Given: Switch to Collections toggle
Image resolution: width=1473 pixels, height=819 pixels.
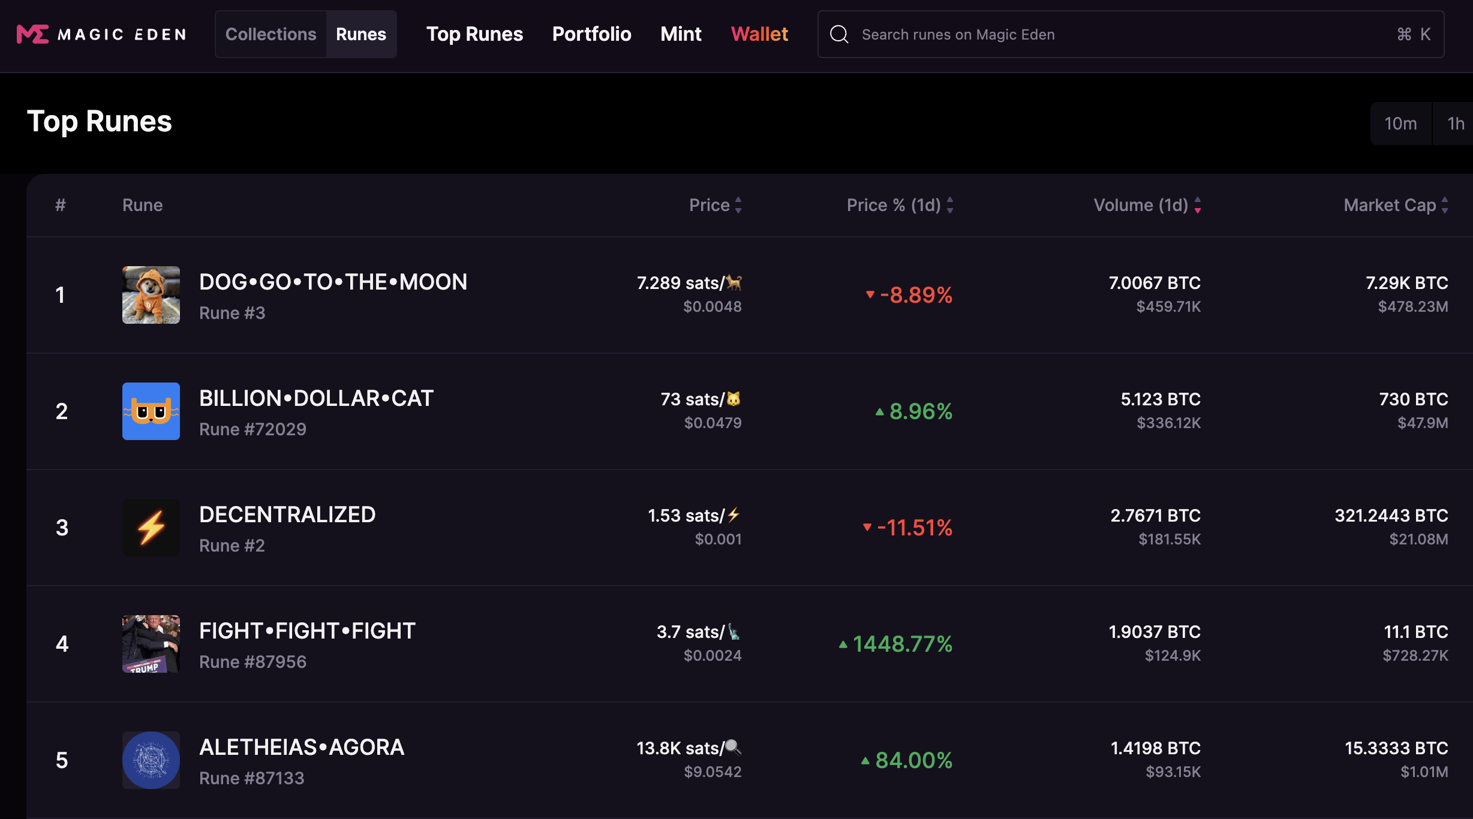Looking at the screenshot, I should click(x=270, y=34).
